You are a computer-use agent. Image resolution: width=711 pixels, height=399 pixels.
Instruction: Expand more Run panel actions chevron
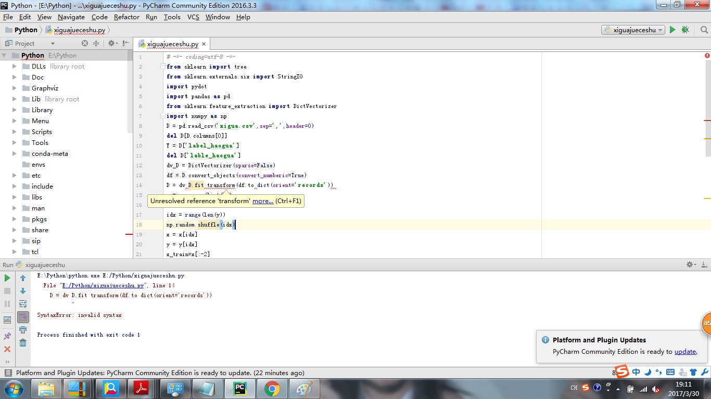7,362
